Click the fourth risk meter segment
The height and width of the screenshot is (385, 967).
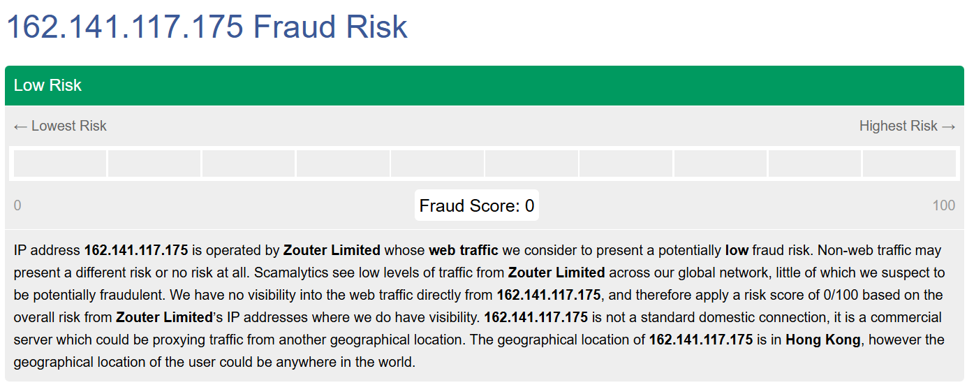343,164
